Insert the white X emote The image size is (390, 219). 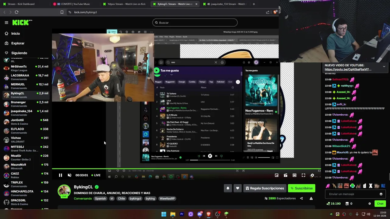pos(370,186)
